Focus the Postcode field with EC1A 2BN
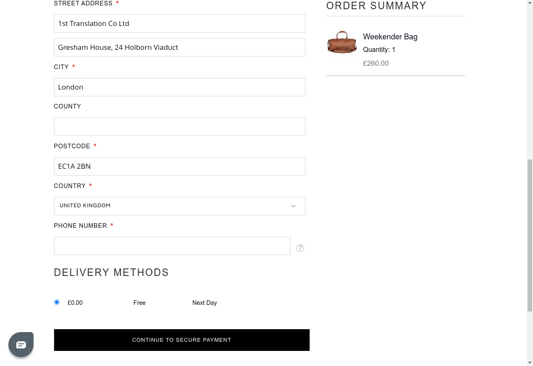This screenshot has width=533, height=366. [179, 166]
